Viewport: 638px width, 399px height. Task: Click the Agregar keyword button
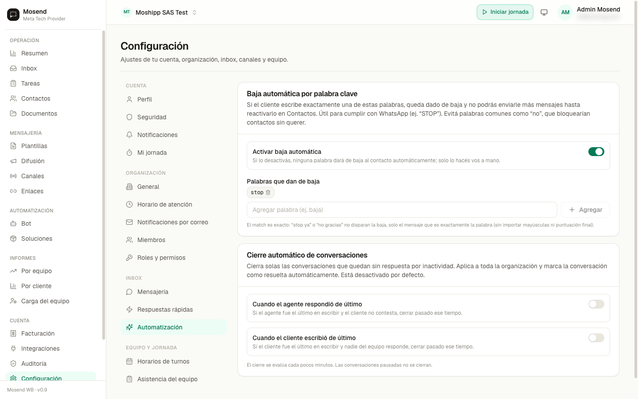tap(585, 210)
